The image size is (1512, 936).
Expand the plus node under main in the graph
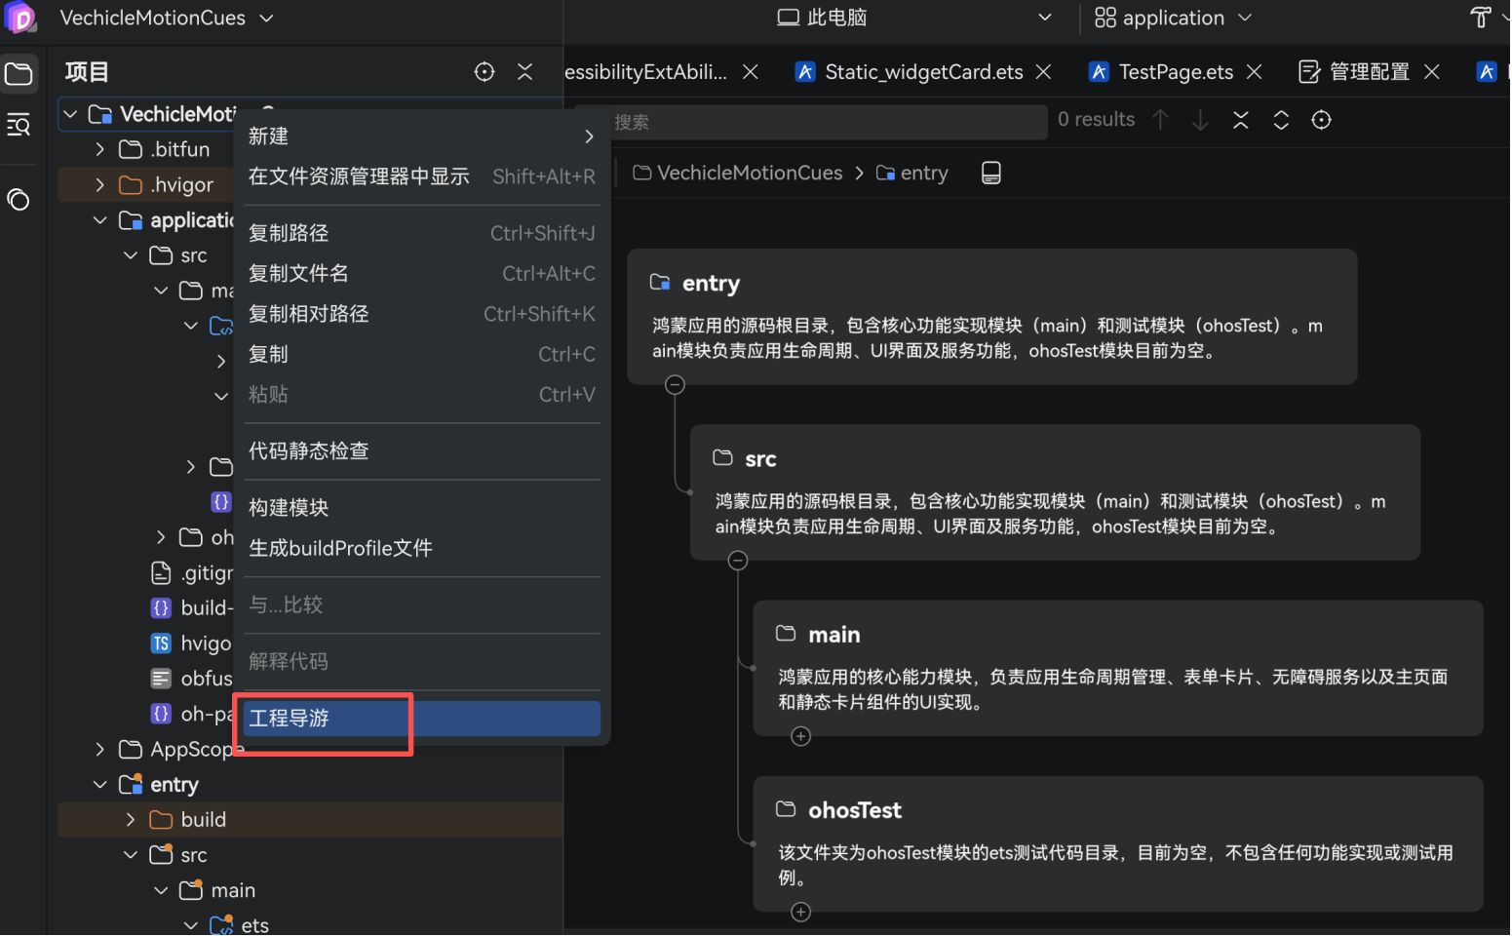click(800, 736)
